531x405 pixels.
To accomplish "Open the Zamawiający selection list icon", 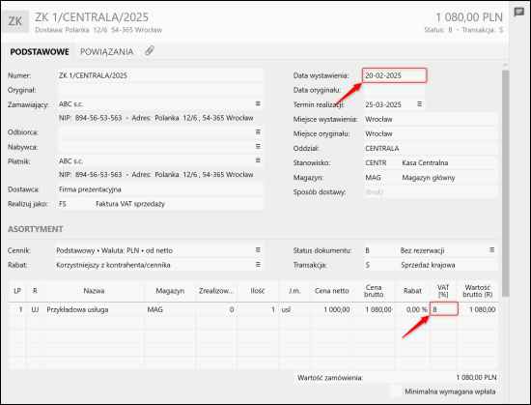I will click(258, 103).
